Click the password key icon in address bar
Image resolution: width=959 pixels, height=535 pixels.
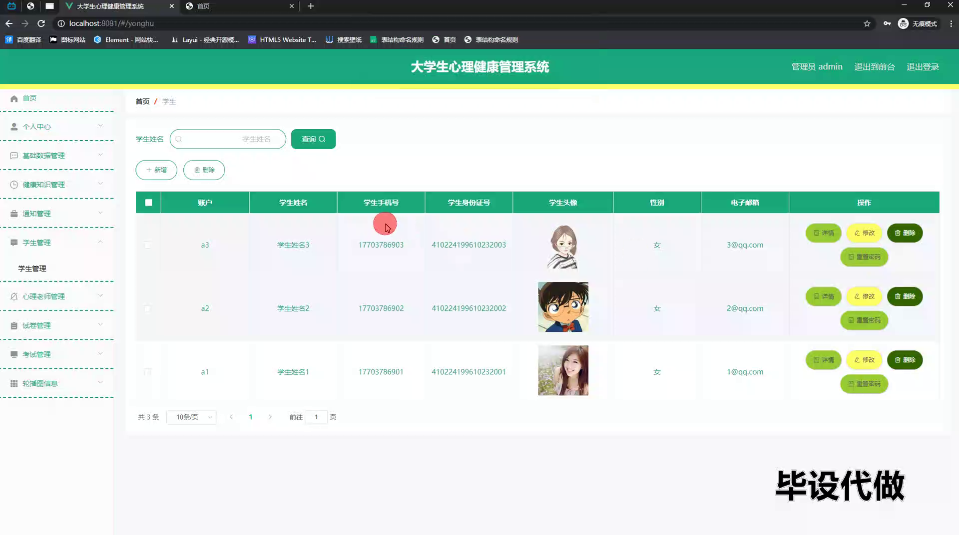pos(887,23)
